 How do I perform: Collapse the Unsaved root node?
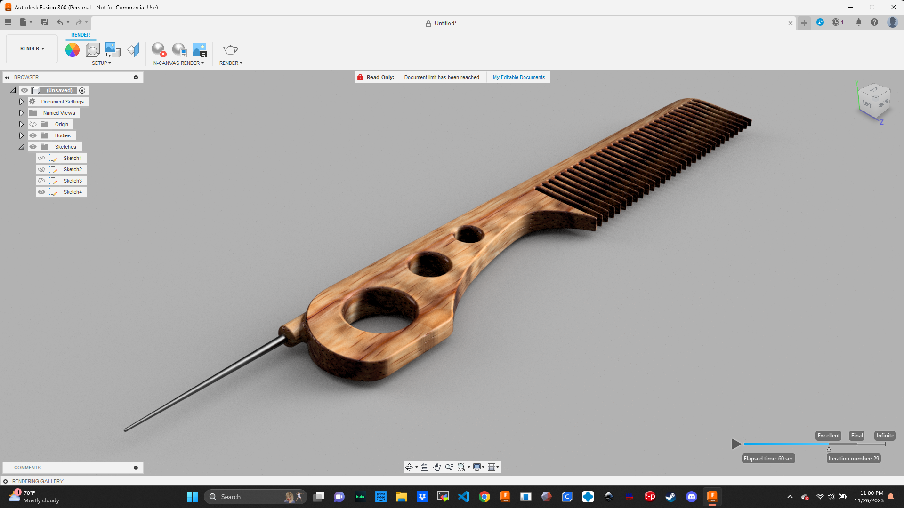[x=13, y=90]
